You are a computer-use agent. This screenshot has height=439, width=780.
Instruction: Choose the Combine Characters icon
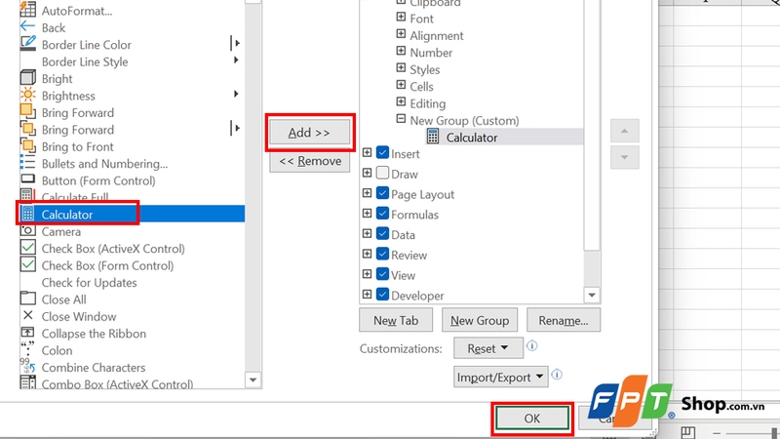tap(28, 366)
